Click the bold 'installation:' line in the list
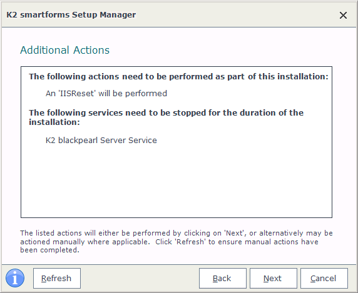Image resolution: width=358 pixels, height=293 pixels. click(54, 122)
